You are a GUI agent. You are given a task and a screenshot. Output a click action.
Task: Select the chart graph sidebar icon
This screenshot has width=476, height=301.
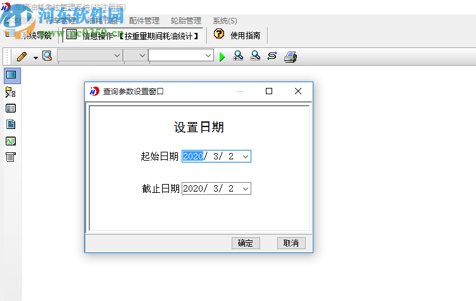pyautogui.click(x=11, y=141)
